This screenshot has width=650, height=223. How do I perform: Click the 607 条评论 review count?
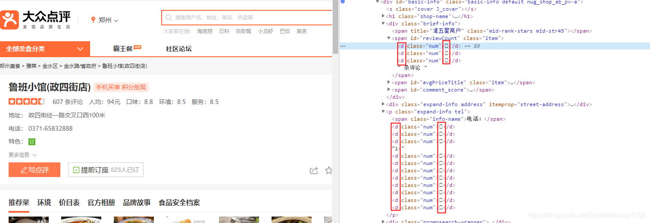point(68,102)
